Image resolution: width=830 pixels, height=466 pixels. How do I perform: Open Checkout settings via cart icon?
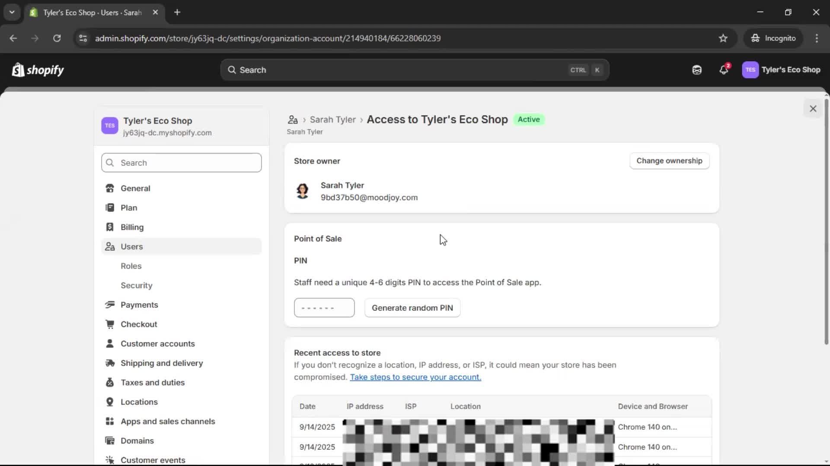(110, 324)
